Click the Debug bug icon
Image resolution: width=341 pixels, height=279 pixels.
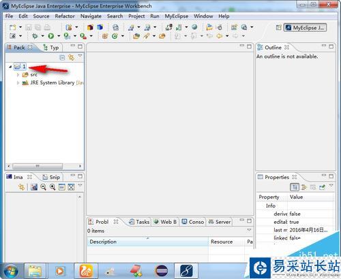pos(35,36)
